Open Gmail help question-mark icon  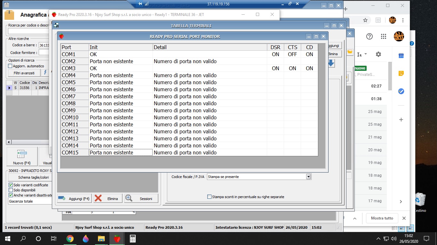point(369,36)
